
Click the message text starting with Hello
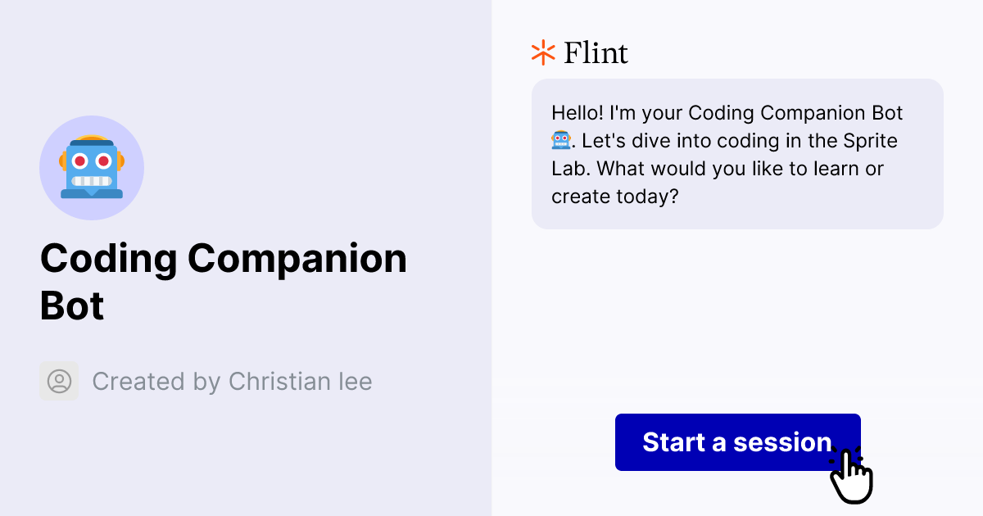729,154
